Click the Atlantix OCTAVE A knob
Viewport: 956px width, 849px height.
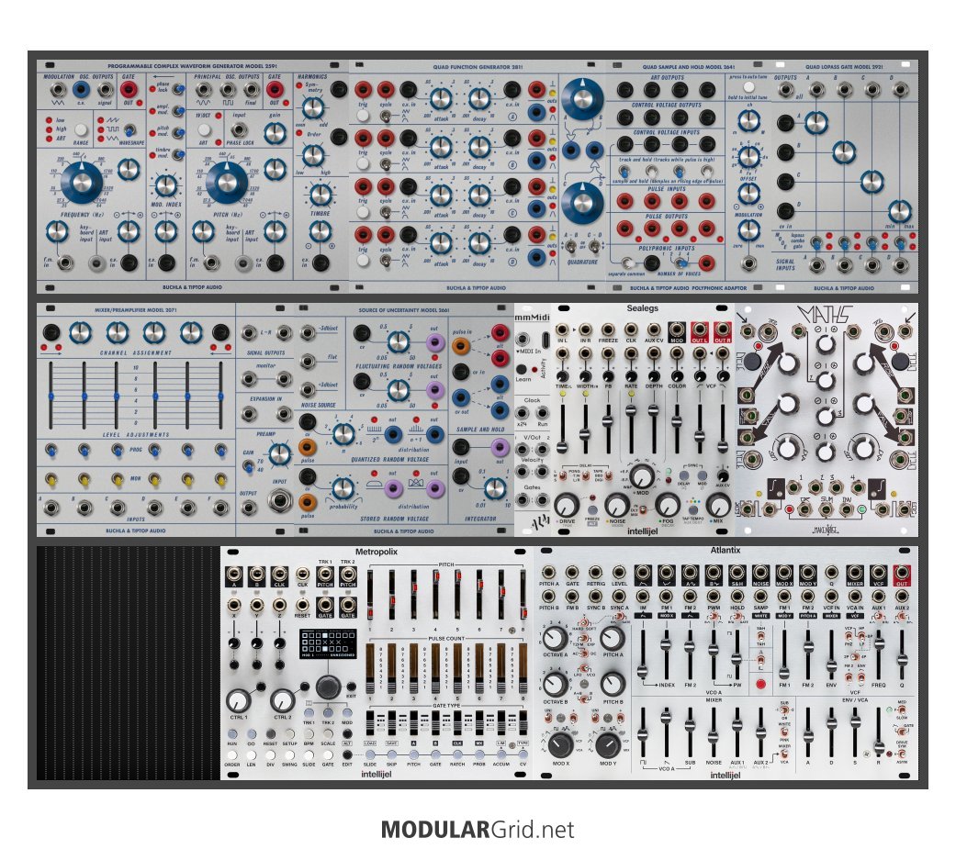pos(554,638)
